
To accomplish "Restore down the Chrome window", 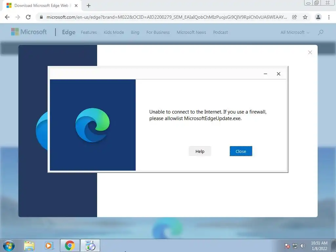I will pyautogui.click(x=317, y=3).
